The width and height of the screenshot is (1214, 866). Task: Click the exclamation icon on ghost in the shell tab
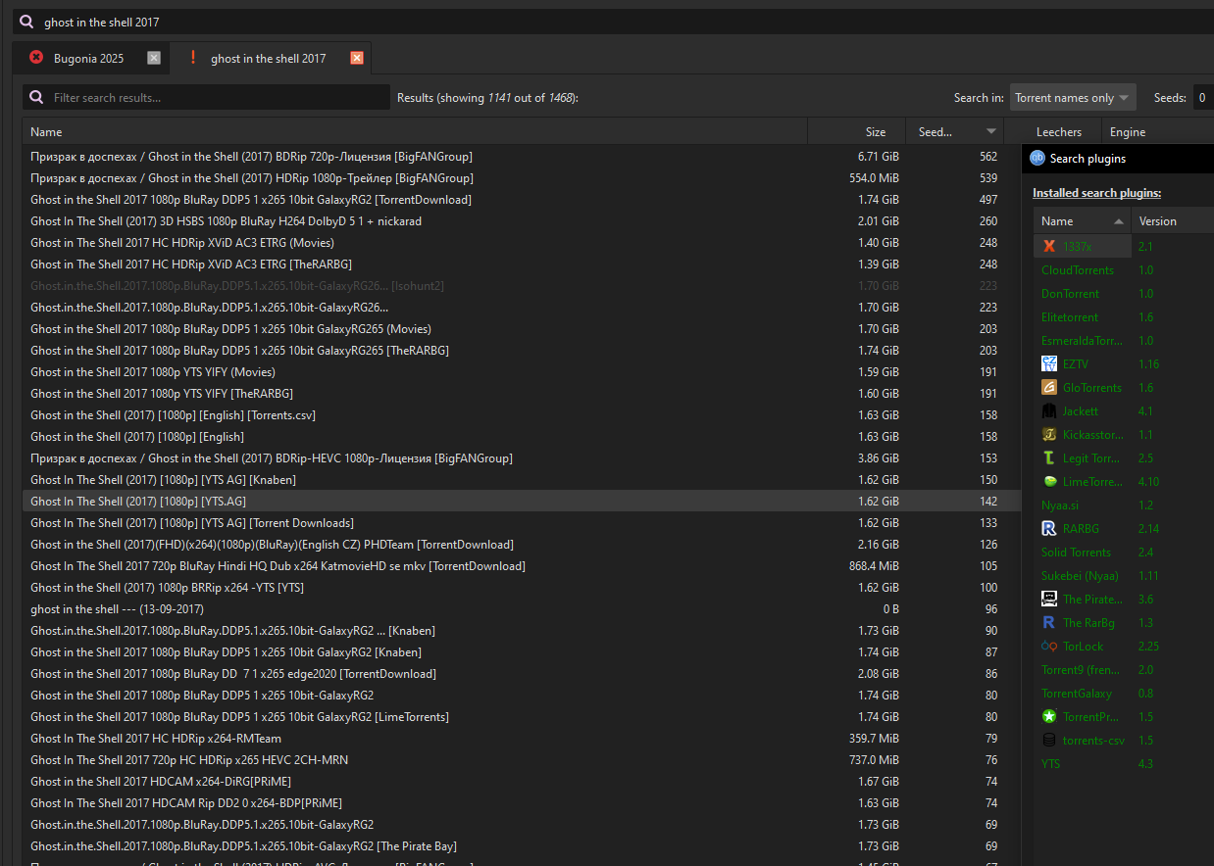point(193,58)
